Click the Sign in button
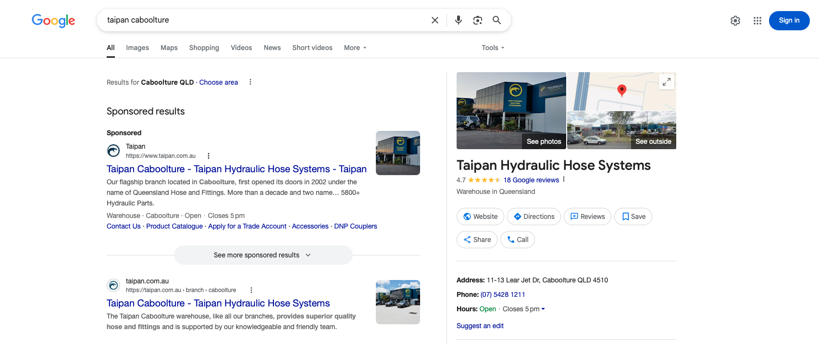 pyautogui.click(x=789, y=21)
